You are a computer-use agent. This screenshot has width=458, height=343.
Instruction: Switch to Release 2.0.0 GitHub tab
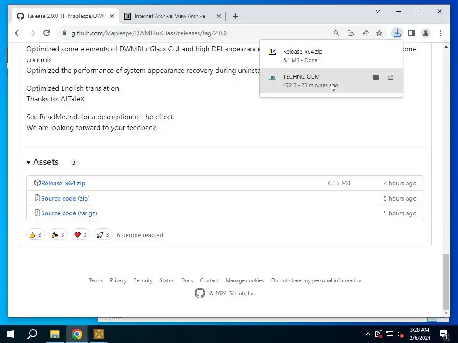click(x=66, y=16)
